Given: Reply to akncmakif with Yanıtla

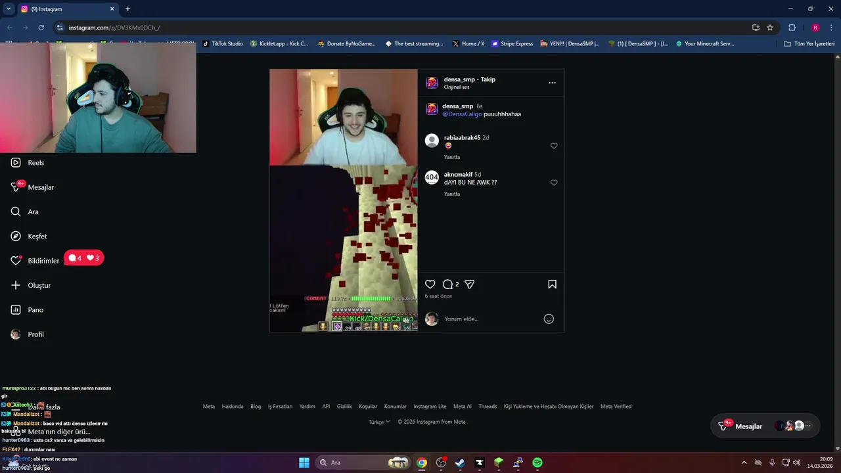Looking at the screenshot, I should tap(451, 194).
